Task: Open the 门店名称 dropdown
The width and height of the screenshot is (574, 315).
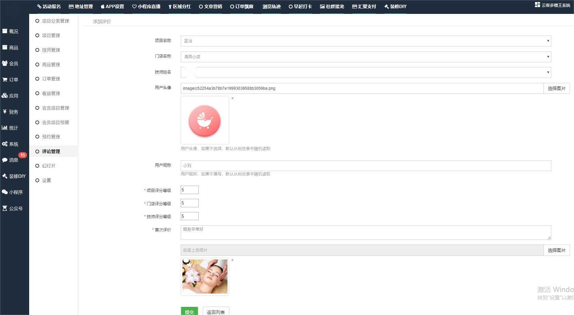Action: click(365, 57)
